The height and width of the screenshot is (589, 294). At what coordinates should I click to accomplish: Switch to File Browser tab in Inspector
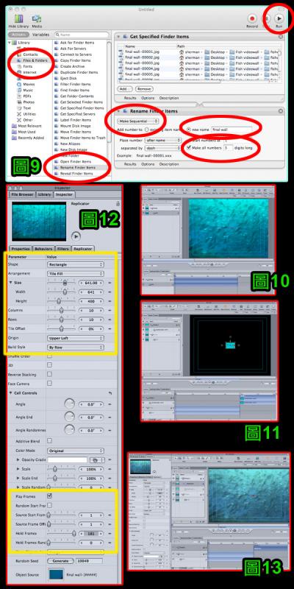point(22,194)
